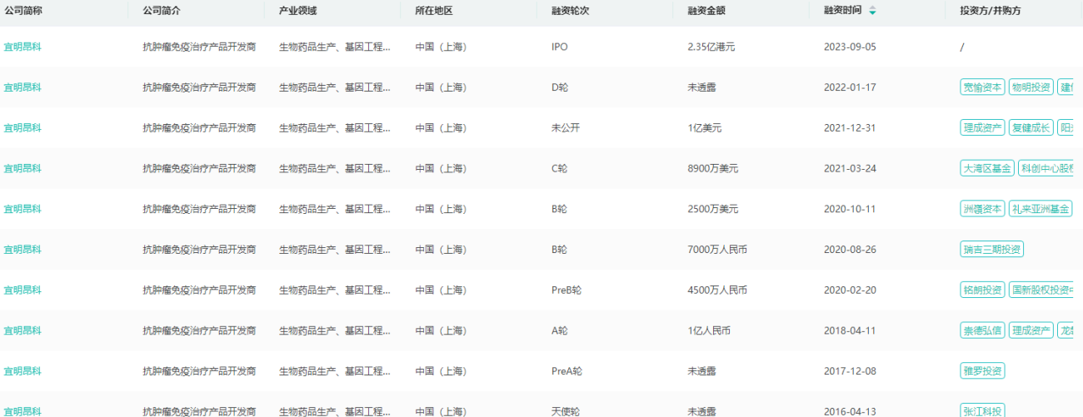Open the 复健成长 investor tag
Screen dimensions: 1083x417
[1031, 128]
